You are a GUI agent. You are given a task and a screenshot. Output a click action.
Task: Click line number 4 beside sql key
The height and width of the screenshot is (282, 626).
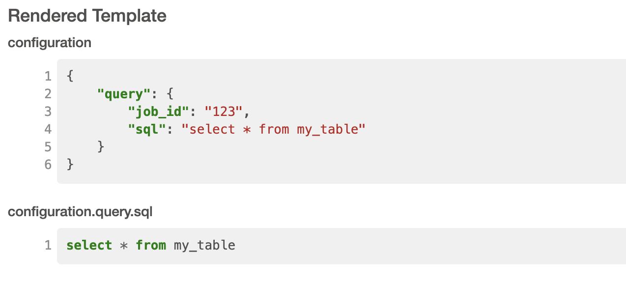point(48,129)
